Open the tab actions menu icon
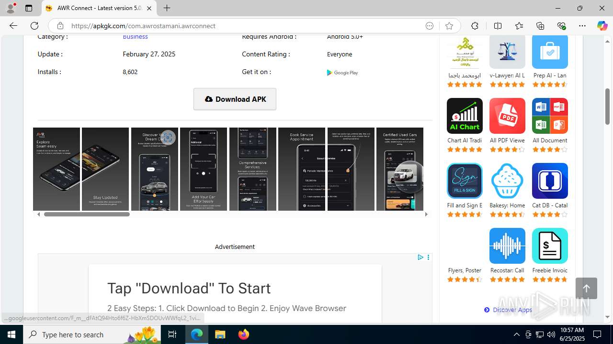This screenshot has height=344, width=613. point(29,8)
